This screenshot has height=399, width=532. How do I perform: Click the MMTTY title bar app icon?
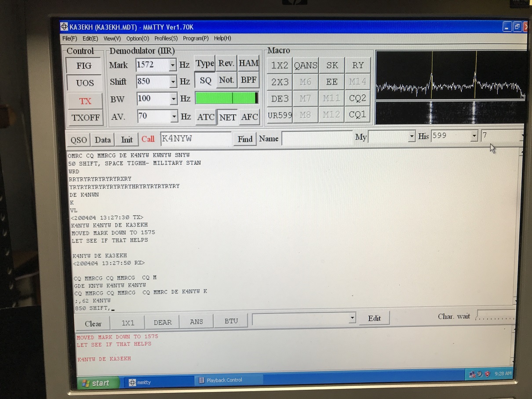(64, 26)
